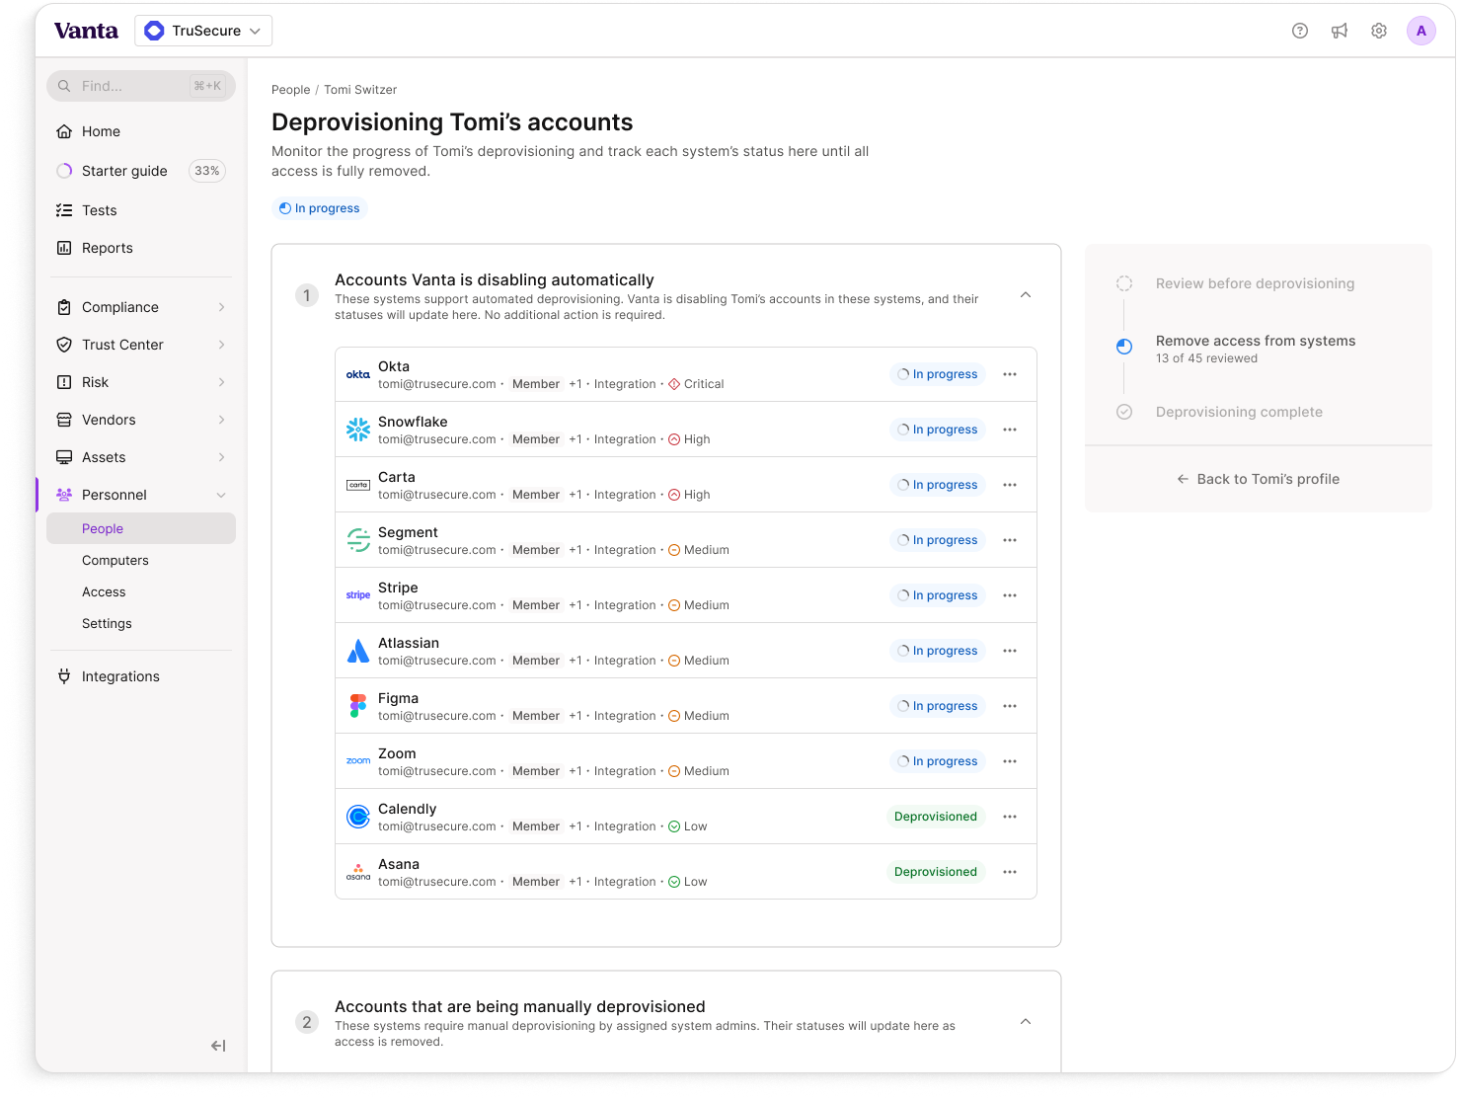Click Calendly's Deprovisioned status
Image resolution: width=1458 pixels, height=1099 pixels.
coord(936,817)
